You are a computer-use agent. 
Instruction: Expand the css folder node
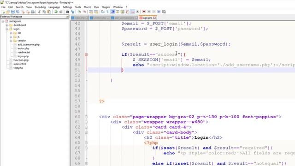(11, 33)
